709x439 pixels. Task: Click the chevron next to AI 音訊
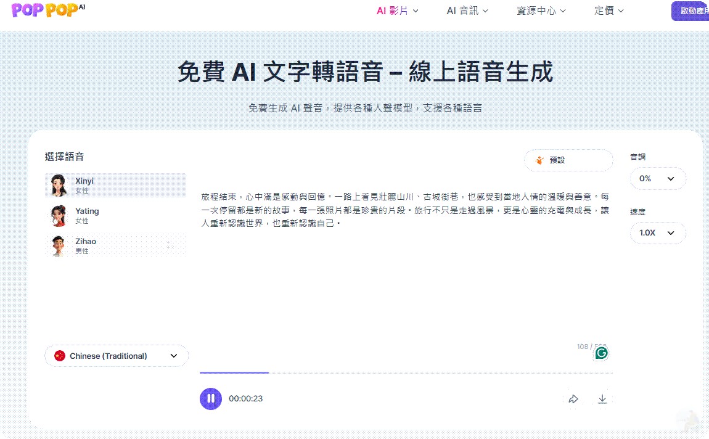pyautogui.click(x=485, y=11)
